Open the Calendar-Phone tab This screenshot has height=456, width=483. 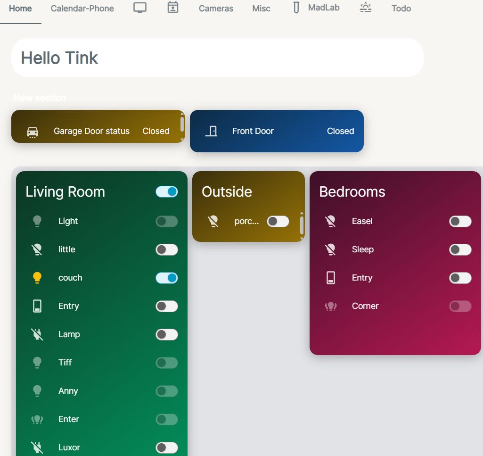[x=82, y=8]
